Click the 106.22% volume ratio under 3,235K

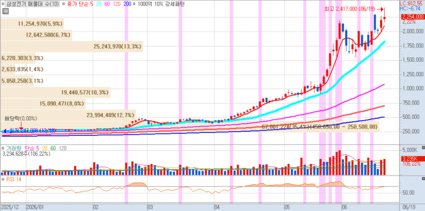click(x=411, y=164)
